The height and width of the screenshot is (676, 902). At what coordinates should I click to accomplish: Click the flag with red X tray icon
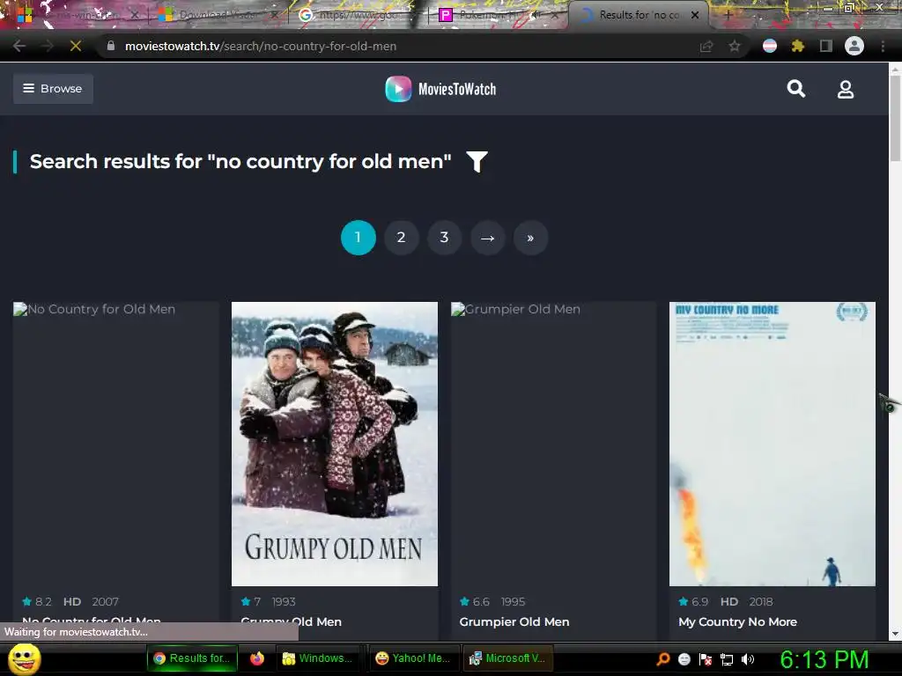click(x=706, y=659)
